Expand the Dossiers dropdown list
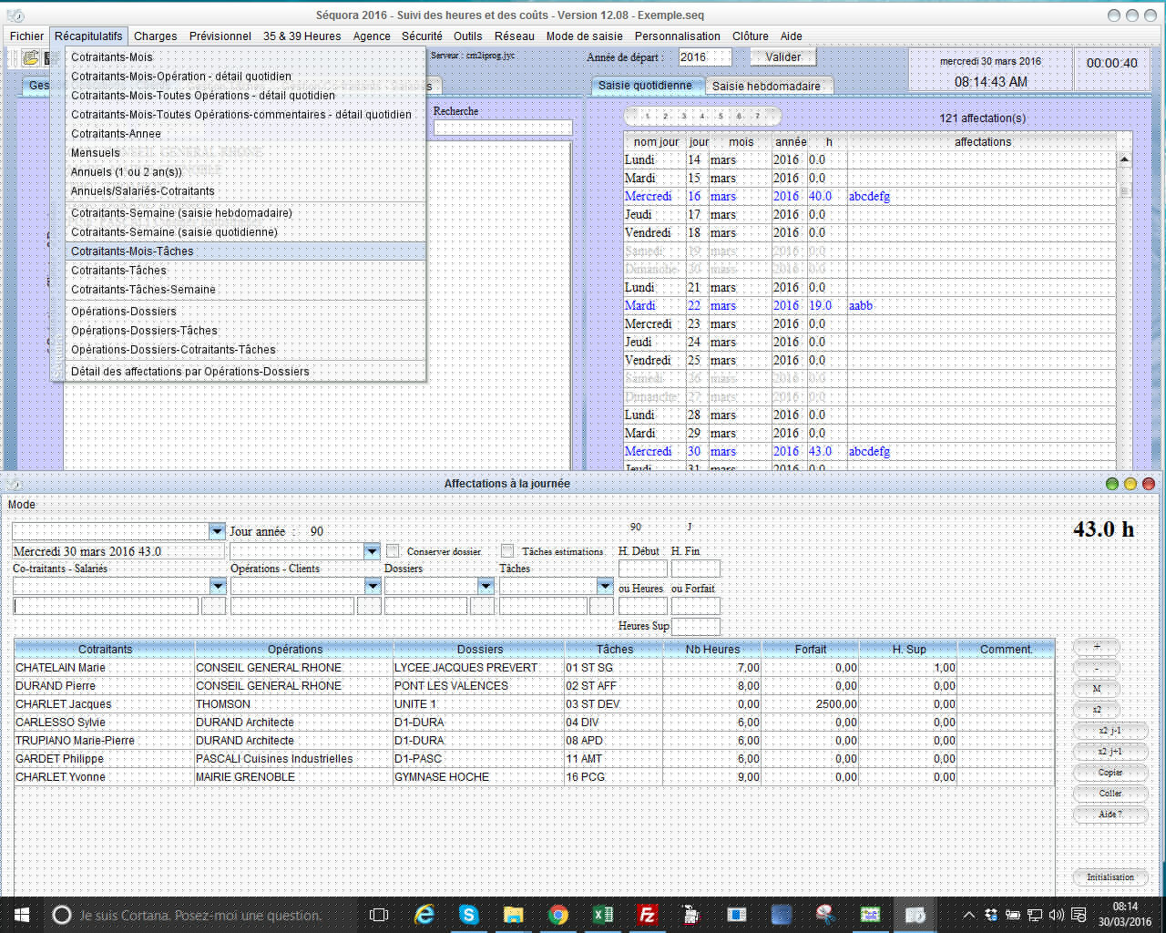 486,586
